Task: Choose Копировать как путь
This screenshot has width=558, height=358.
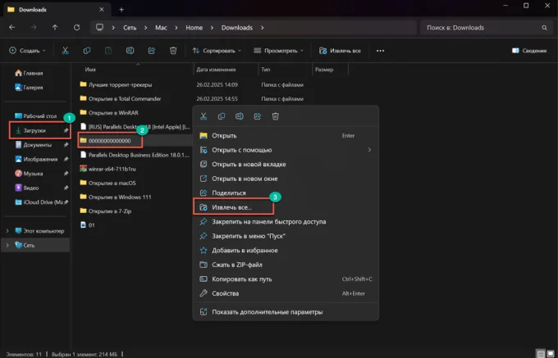Action: click(286, 279)
